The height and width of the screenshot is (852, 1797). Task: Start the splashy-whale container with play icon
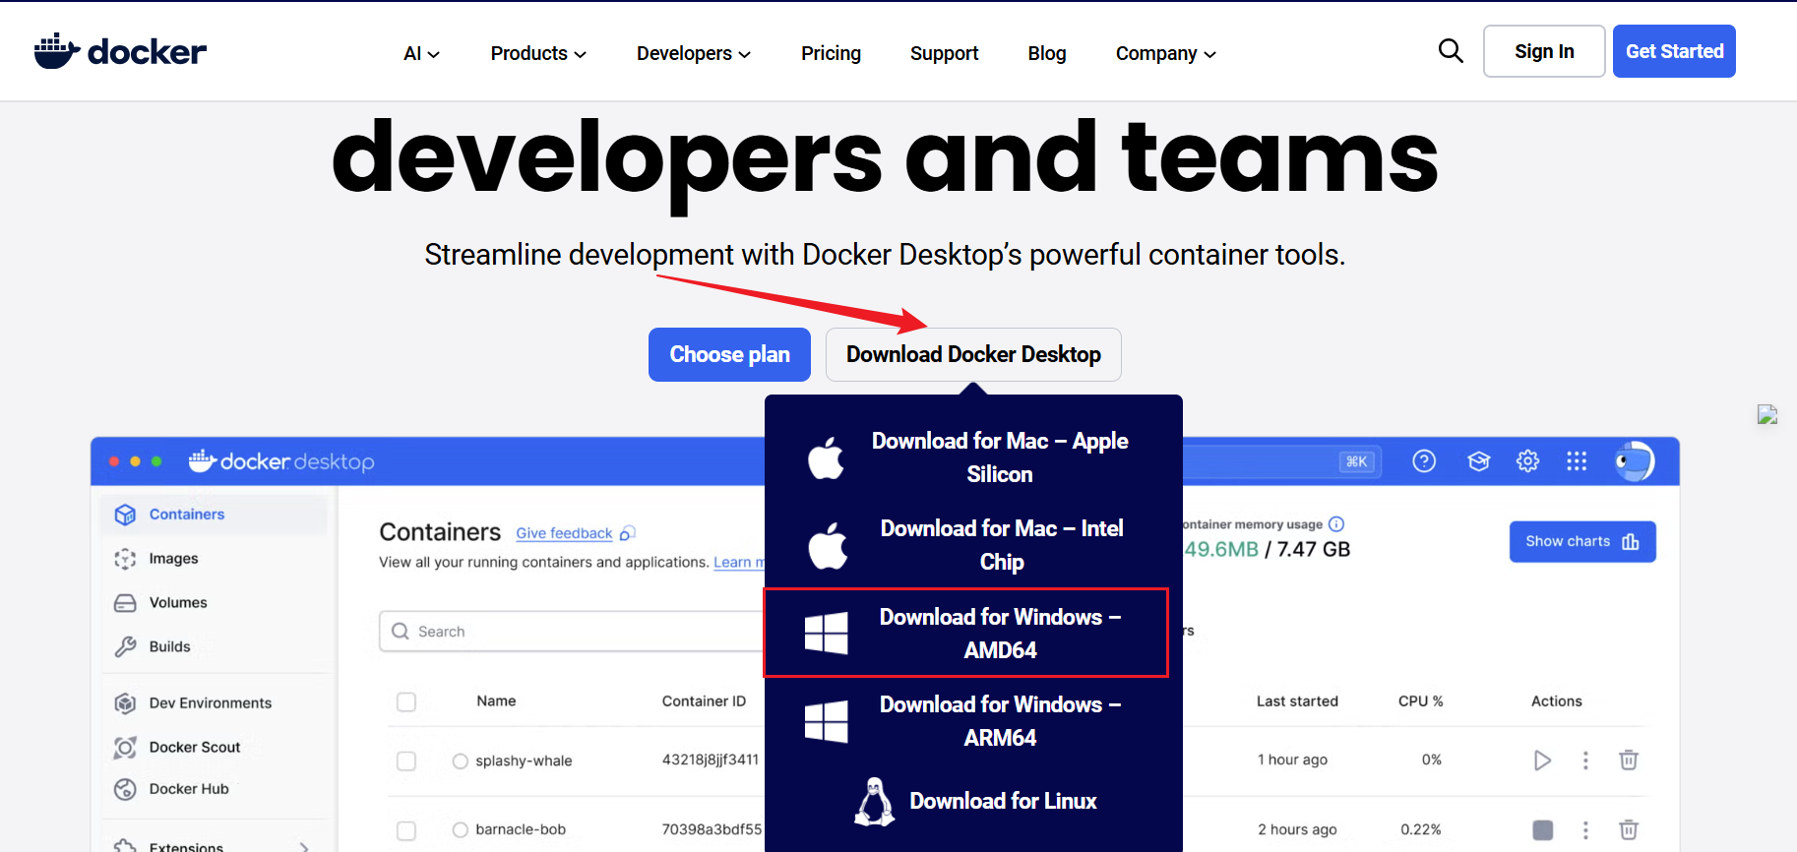coord(1542,761)
